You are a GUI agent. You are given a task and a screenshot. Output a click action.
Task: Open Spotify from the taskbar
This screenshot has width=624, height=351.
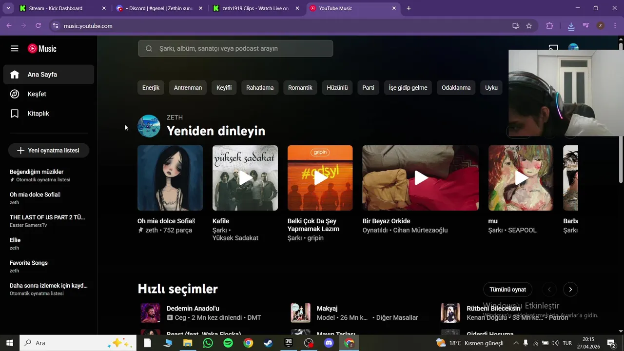[228, 343]
